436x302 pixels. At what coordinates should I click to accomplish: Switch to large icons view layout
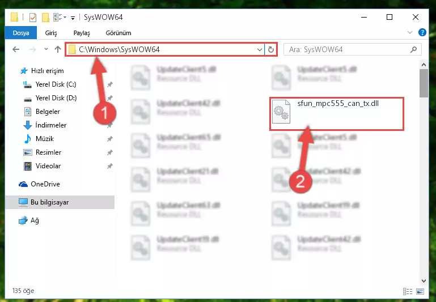point(420,291)
